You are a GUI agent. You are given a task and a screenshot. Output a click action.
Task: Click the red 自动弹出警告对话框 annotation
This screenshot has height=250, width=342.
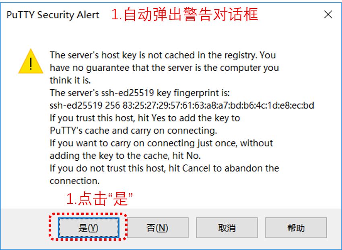[185, 14]
